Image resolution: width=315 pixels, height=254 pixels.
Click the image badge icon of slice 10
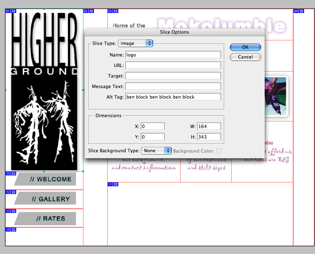(13, 173)
